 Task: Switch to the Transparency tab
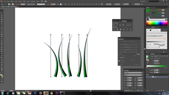point(158,54)
